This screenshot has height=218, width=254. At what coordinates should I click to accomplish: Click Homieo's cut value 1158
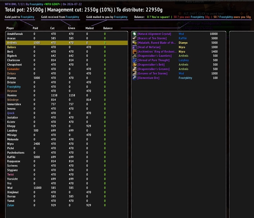[54, 95]
